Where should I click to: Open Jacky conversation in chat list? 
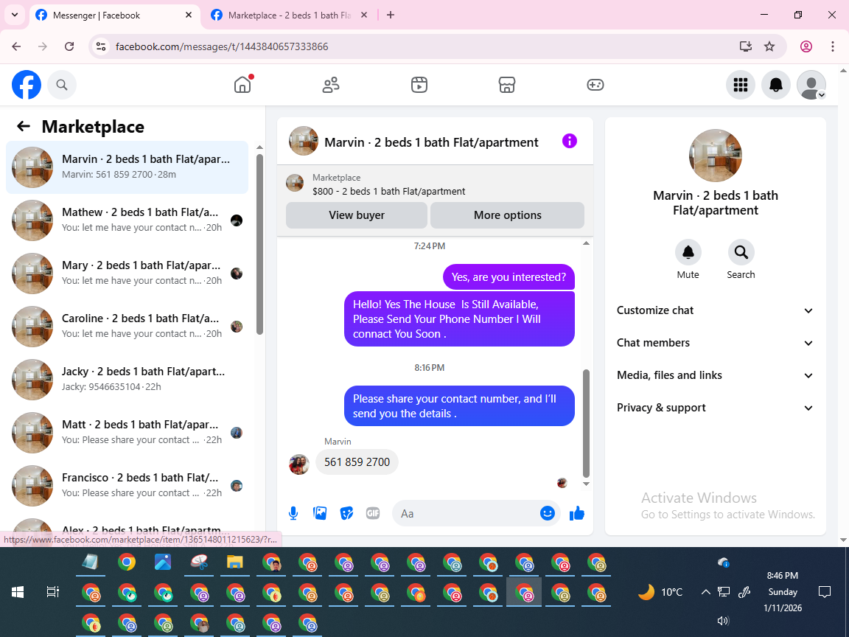(127, 380)
